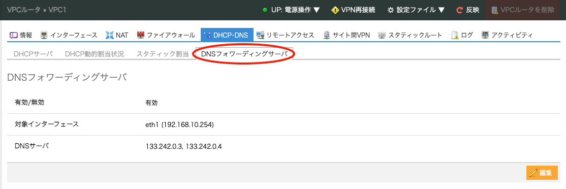Click the サイト間VPN server icon
The image size is (566, 189).
(327, 35)
